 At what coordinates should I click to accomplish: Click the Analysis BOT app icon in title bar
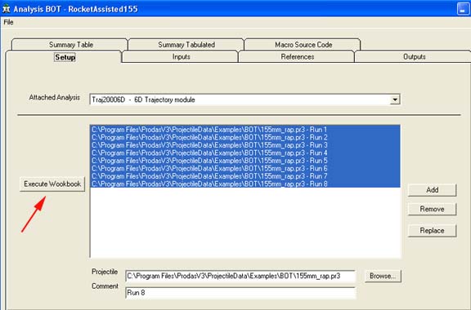6,9
